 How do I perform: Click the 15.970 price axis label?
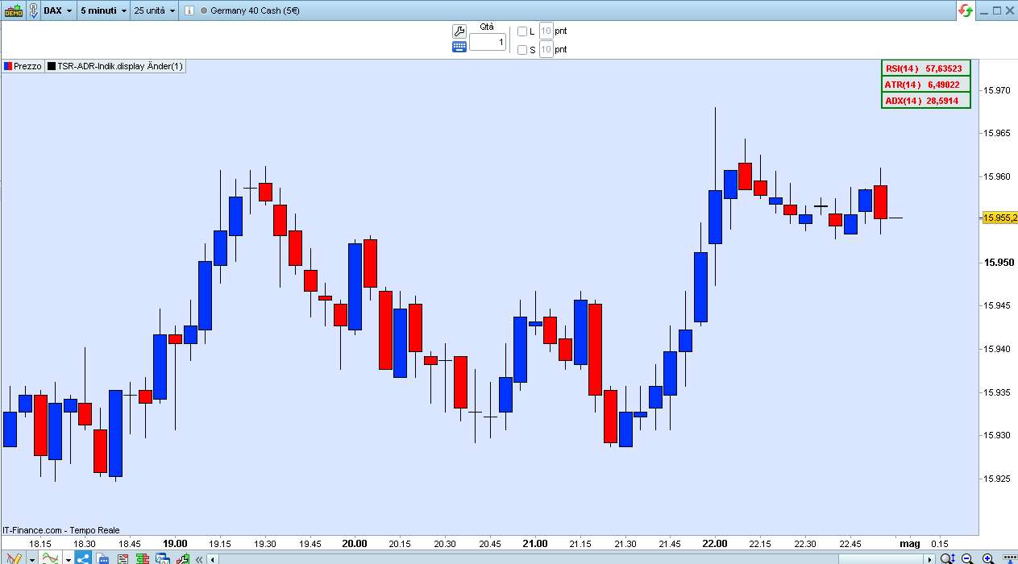click(998, 90)
